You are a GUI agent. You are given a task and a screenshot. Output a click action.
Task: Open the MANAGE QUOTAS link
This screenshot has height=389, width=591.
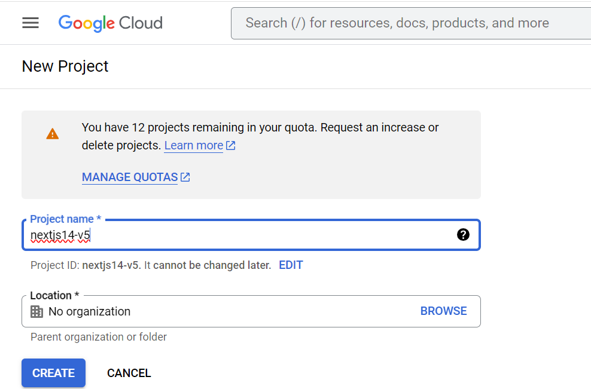click(130, 177)
